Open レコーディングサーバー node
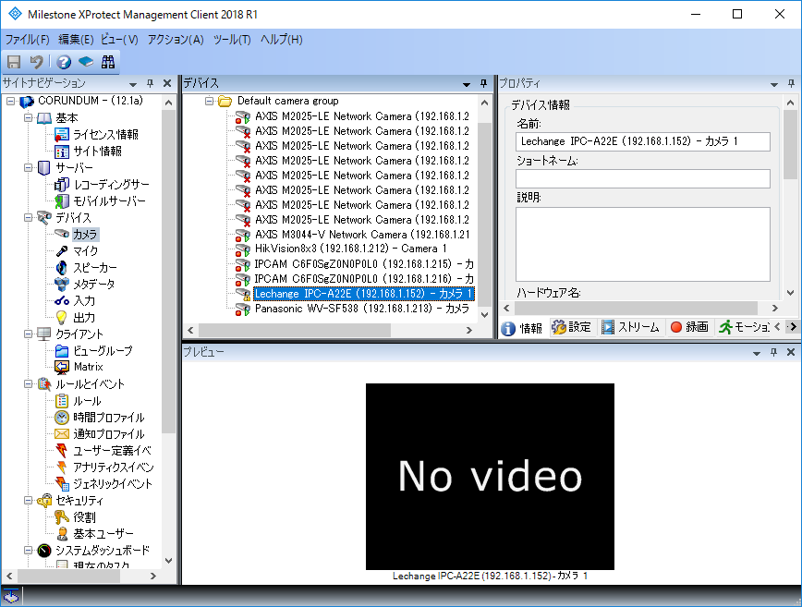Image resolution: width=802 pixels, height=607 pixels. 112,185
